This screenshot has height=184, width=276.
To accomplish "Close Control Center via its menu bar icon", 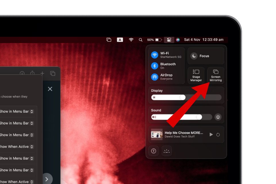I will pyautogui.click(x=169, y=40).
